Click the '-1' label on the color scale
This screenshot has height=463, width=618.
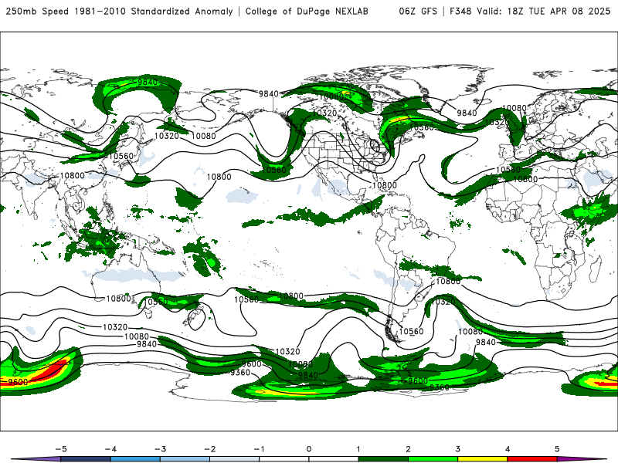click(x=259, y=449)
